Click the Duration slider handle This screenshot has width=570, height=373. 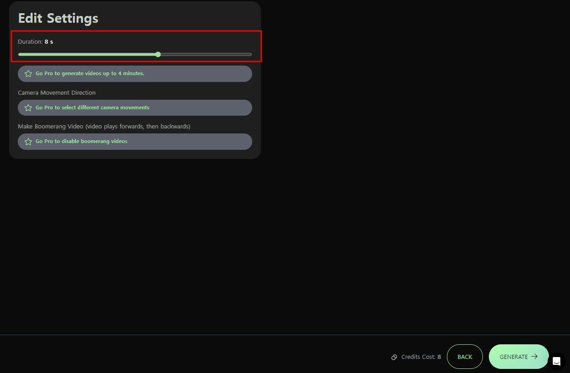[x=158, y=54]
